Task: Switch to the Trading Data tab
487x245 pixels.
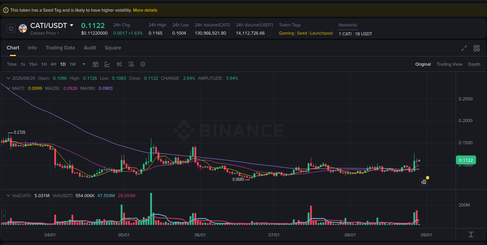Action: (x=60, y=47)
